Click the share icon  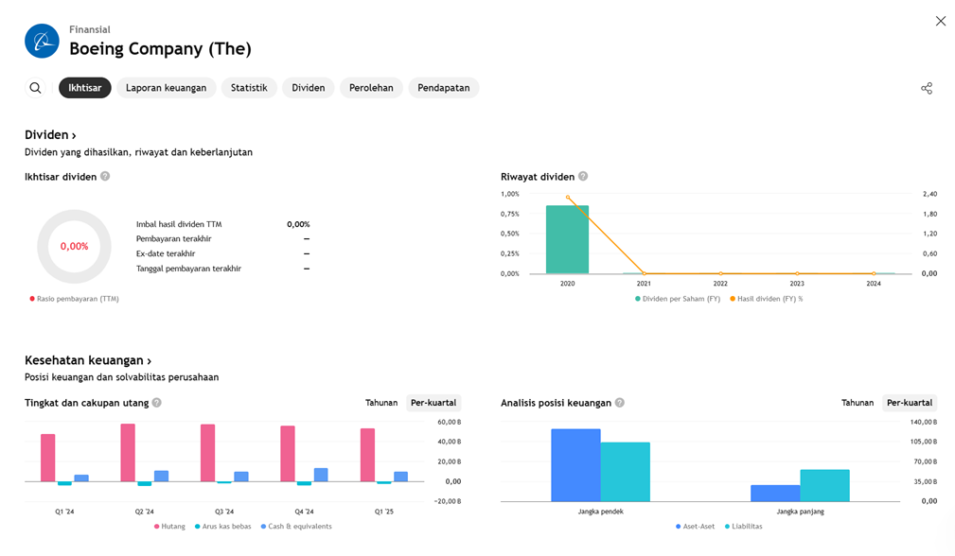click(927, 88)
